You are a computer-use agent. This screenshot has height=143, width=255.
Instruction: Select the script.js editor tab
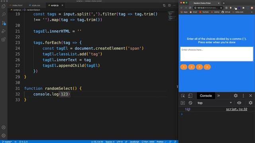pyautogui.click(x=55, y=5)
